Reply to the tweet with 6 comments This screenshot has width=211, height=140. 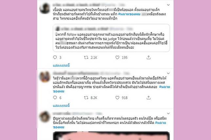point(55,98)
